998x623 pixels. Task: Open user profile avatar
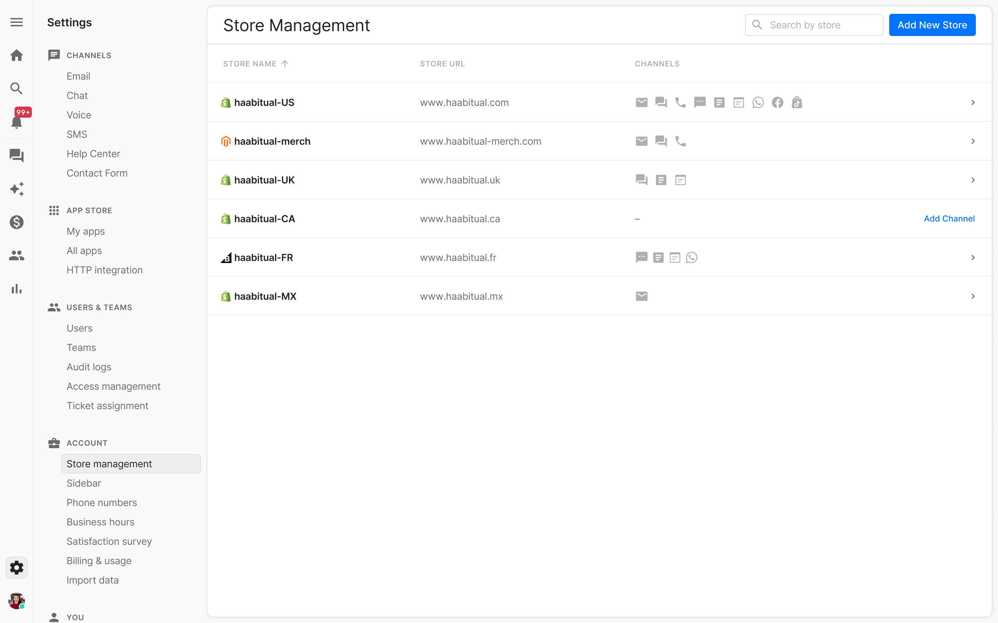coord(17,601)
